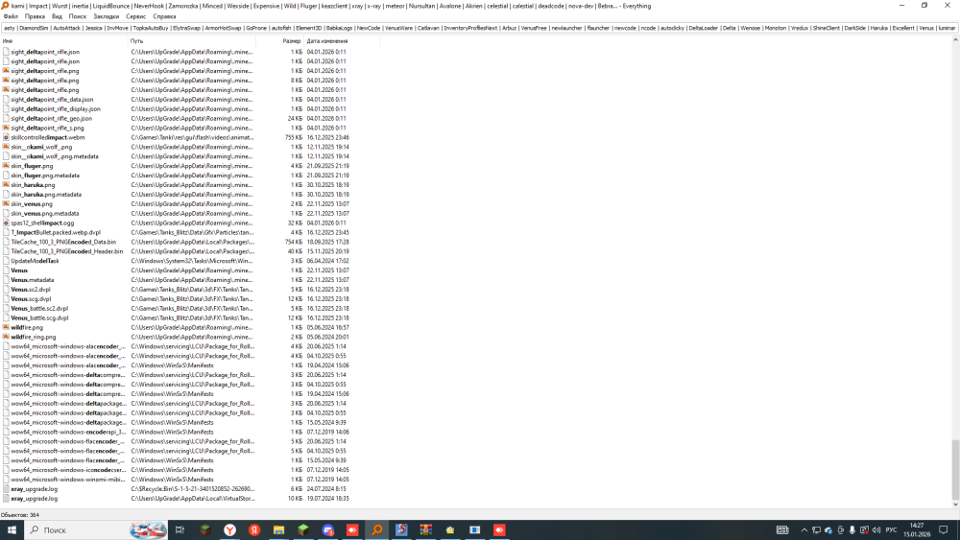Sort results by the Имя column header
960x540 pixels.
coord(63,41)
